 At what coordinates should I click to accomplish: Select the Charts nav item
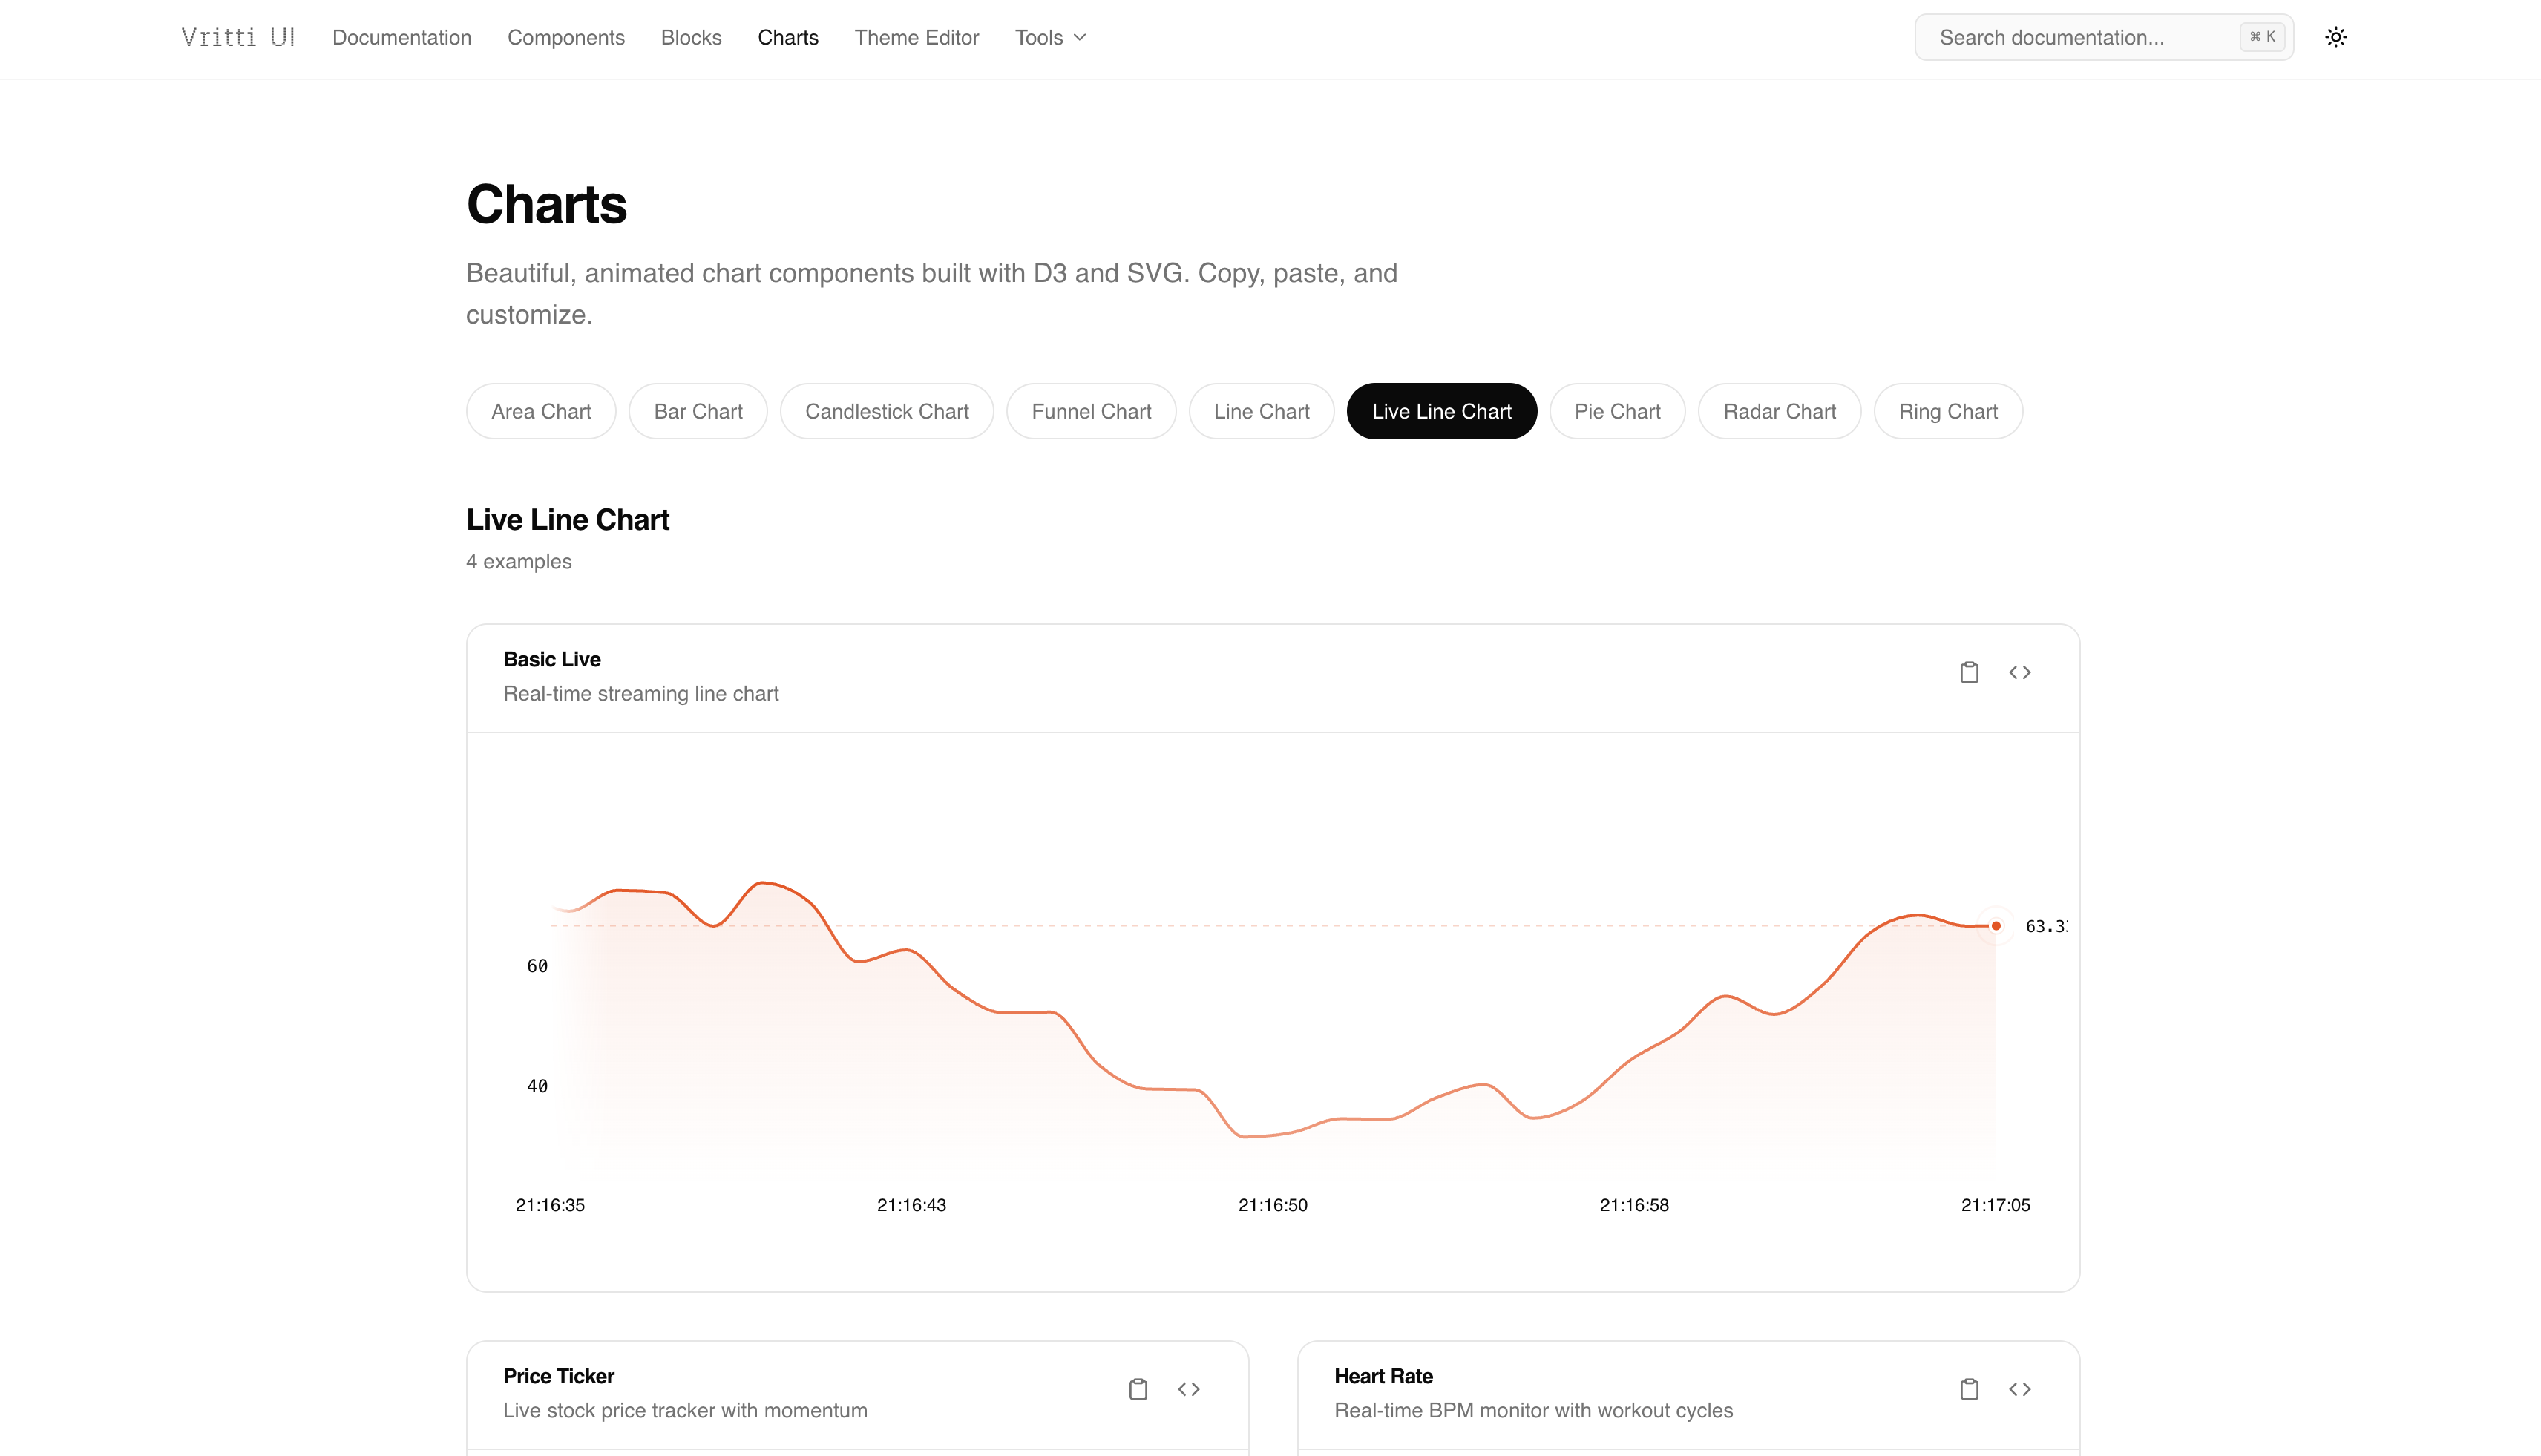coord(788,37)
